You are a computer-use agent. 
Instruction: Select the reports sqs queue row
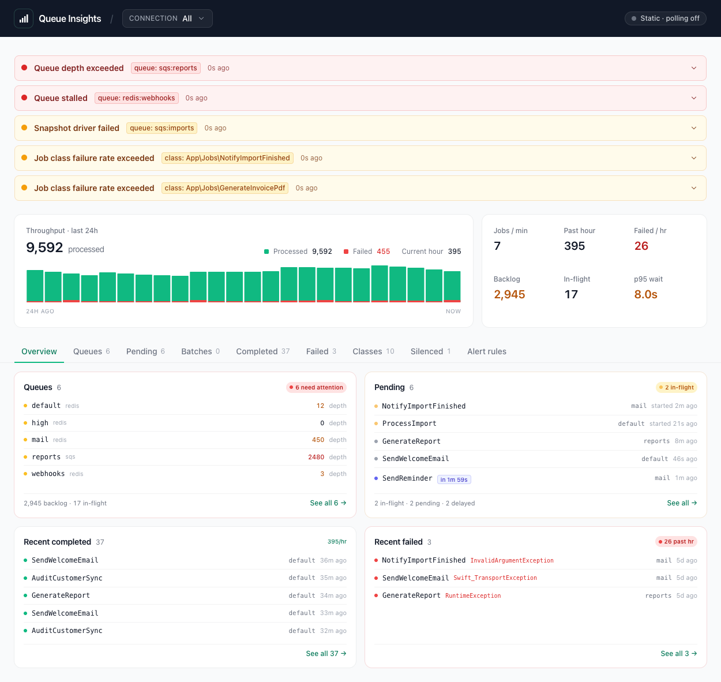[x=185, y=457]
